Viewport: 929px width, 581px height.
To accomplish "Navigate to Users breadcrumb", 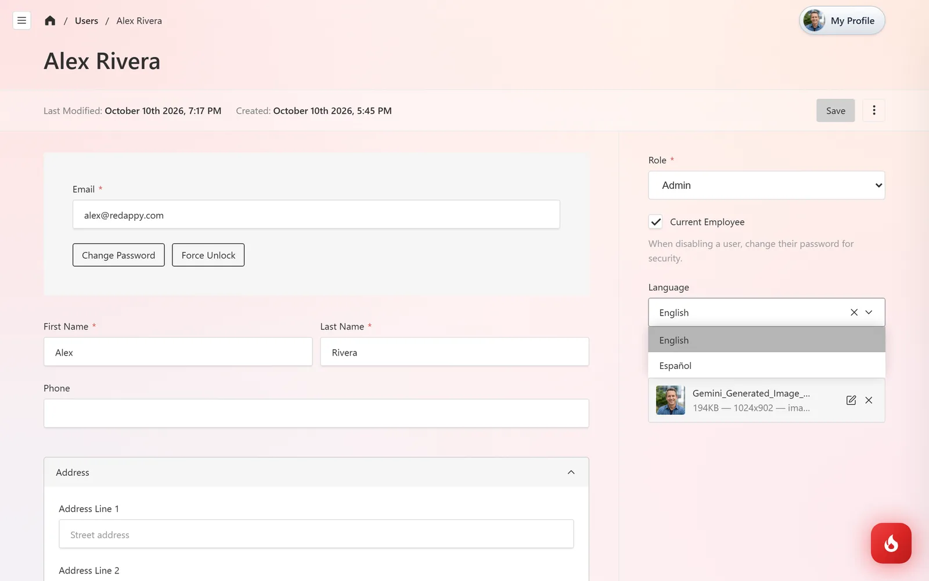I will tap(87, 21).
